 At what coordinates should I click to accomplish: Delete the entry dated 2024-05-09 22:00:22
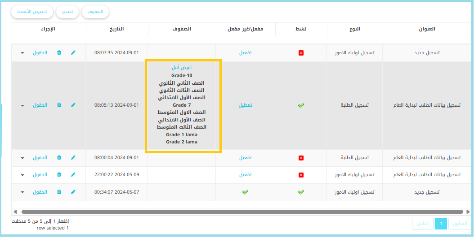pos(59,175)
